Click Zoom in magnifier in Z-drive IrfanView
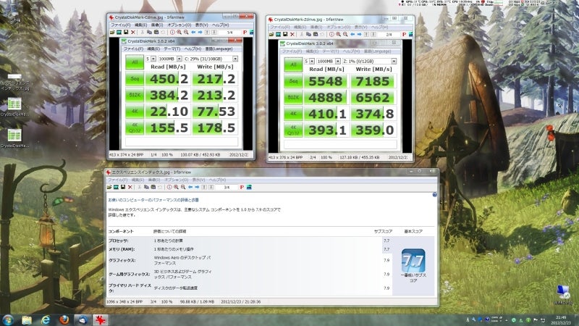The height and width of the screenshot is (326, 579). click(x=338, y=34)
